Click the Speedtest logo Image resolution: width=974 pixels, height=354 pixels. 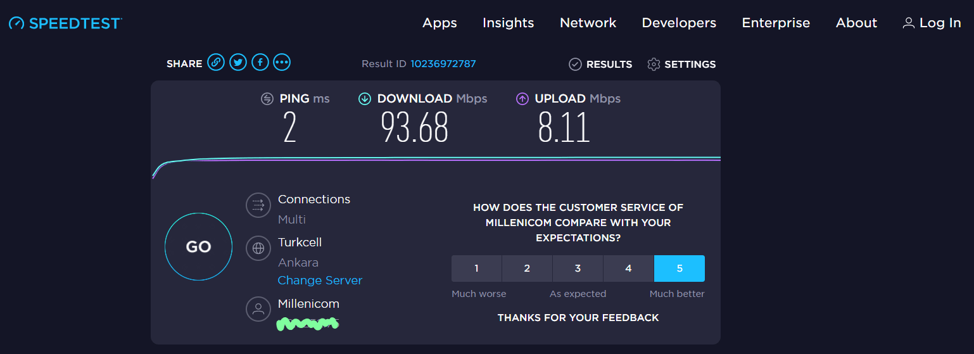pyautogui.click(x=65, y=23)
